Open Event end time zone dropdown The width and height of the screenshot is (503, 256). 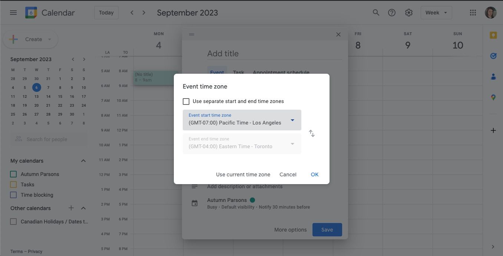(x=242, y=143)
